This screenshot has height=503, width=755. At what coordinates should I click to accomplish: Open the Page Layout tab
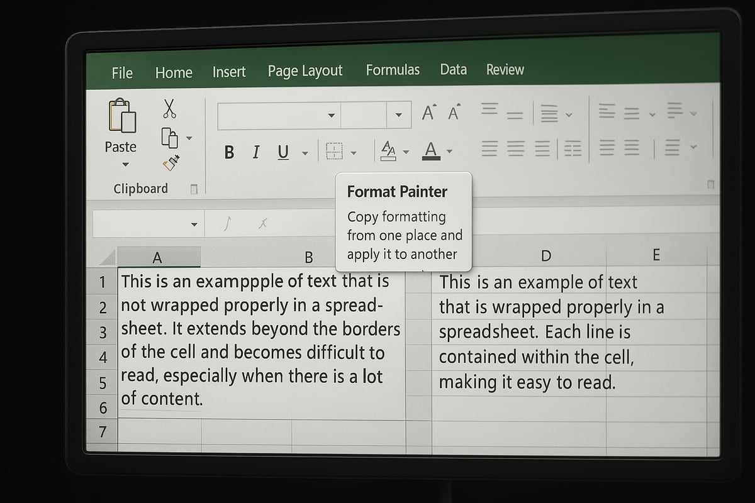click(x=305, y=70)
